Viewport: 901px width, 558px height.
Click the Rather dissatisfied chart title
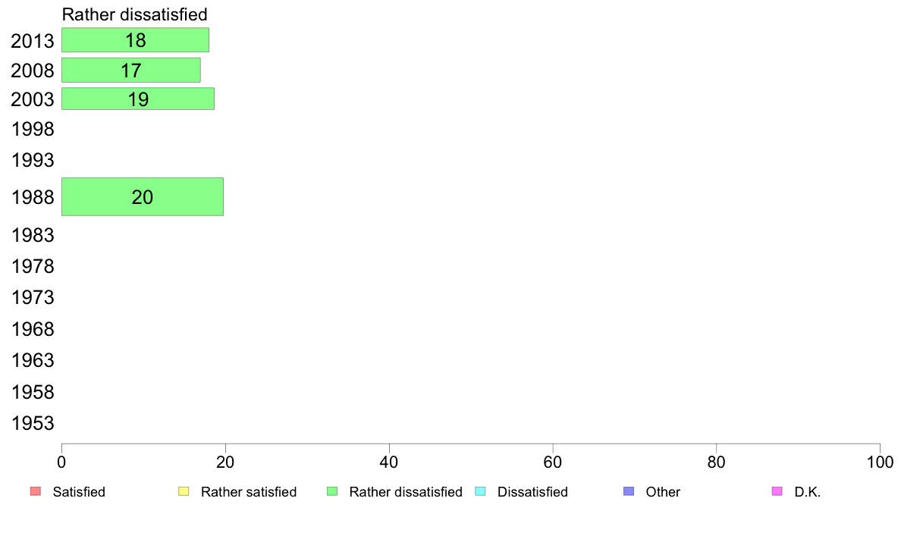134,14
